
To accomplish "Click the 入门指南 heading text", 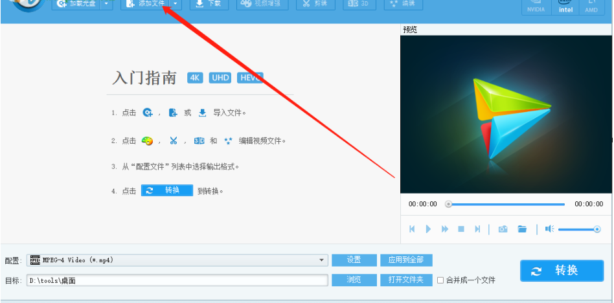I will pyautogui.click(x=144, y=78).
